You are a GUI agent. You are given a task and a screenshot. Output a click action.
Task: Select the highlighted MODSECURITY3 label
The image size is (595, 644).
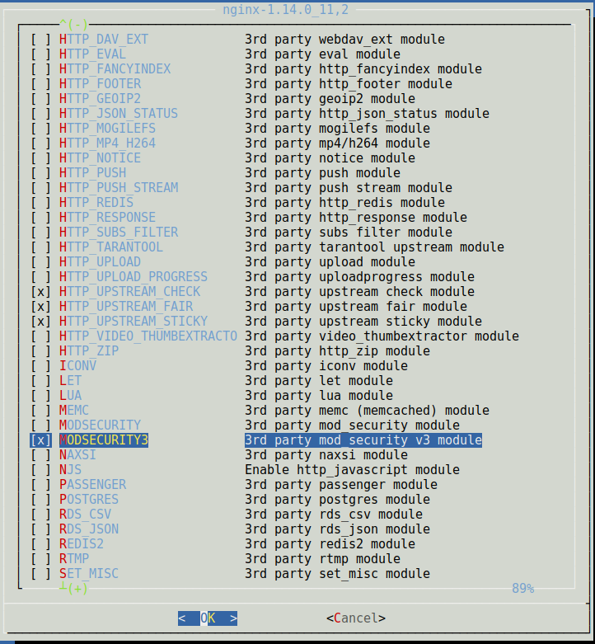tap(104, 440)
